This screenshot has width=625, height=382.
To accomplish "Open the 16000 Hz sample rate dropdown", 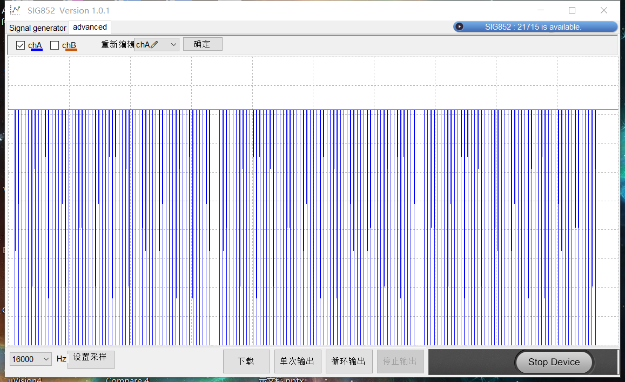I will (x=31, y=359).
